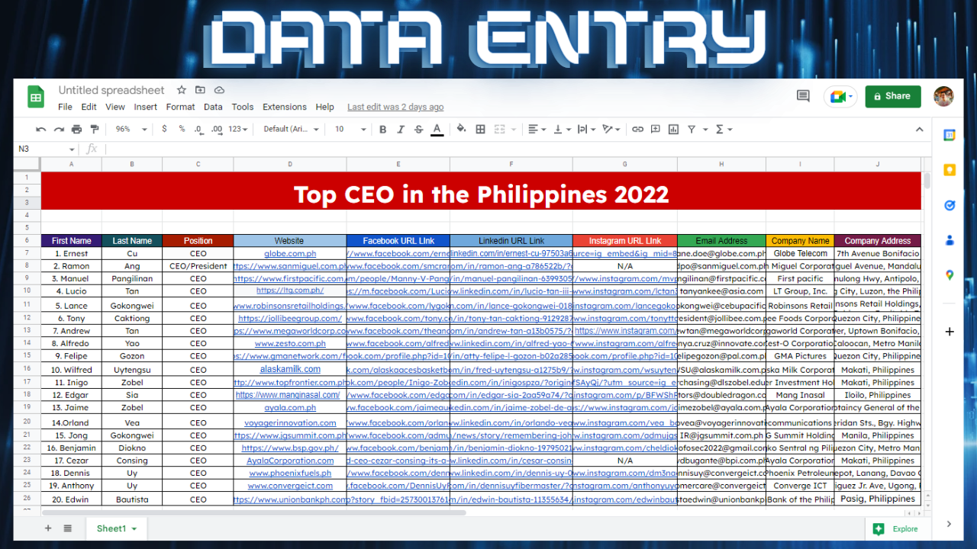Open Google Keep in the side panel
The width and height of the screenshot is (977, 549).
click(x=950, y=170)
